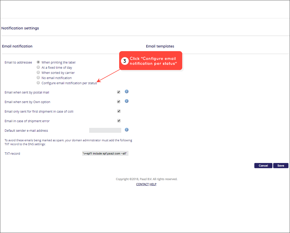This screenshot has width=290, height=233.
Task: Show info for default sender e-mail address
Action: click(126, 130)
